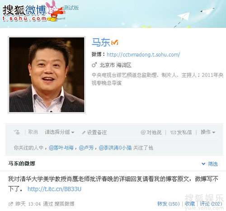Click 马东's profile photo thumbnail
Image resolution: width=226 pixels, height=211 pixels.
(x=47, y=75)
